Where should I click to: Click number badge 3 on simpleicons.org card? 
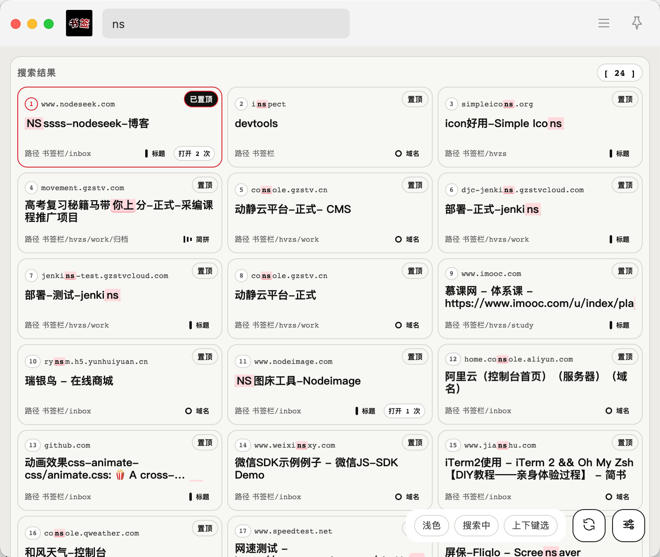point(451,104)
